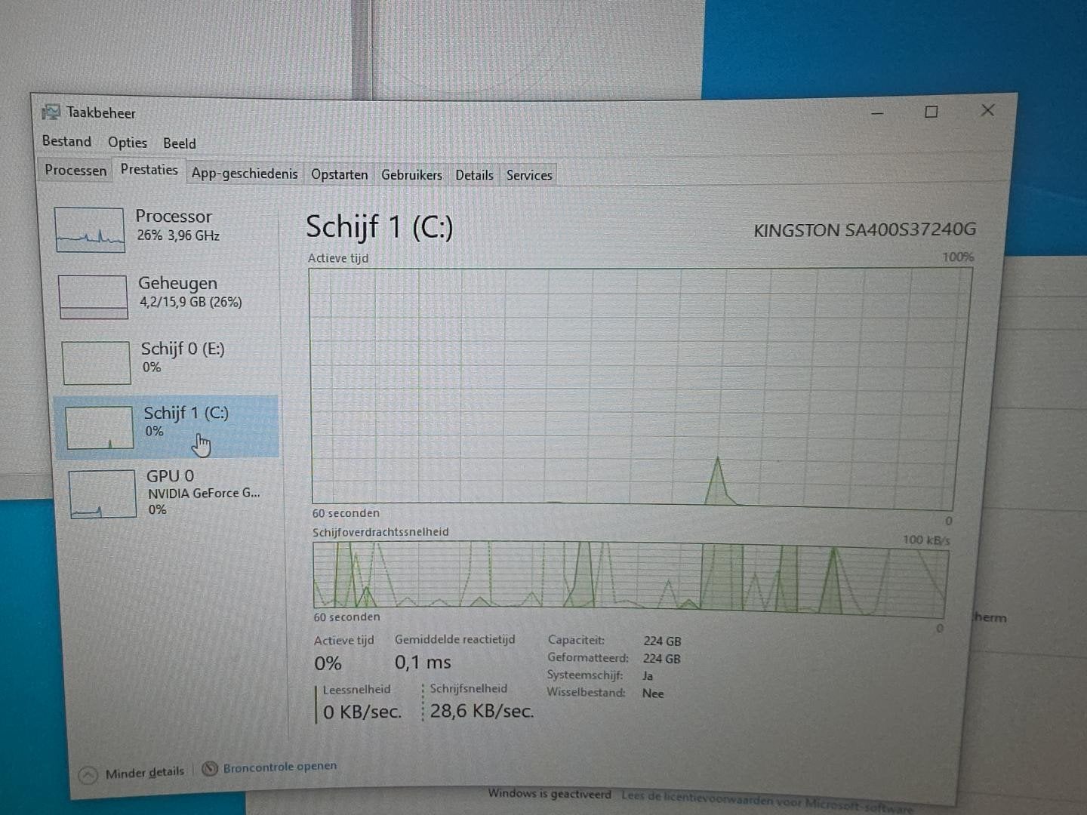1087x815 pixels.
Task: Switch to the Processen tab
Action: click(75, 171)
